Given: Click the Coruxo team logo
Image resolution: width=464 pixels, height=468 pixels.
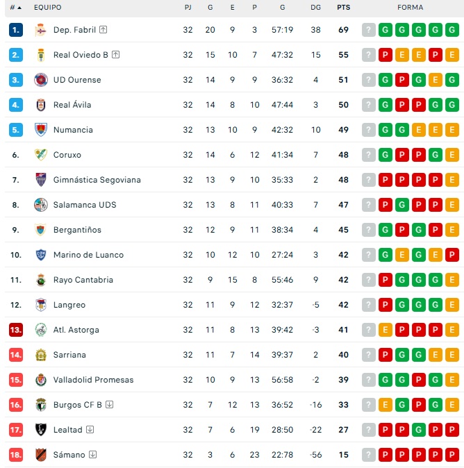Looking at the screenshot, I should [41, 155].
